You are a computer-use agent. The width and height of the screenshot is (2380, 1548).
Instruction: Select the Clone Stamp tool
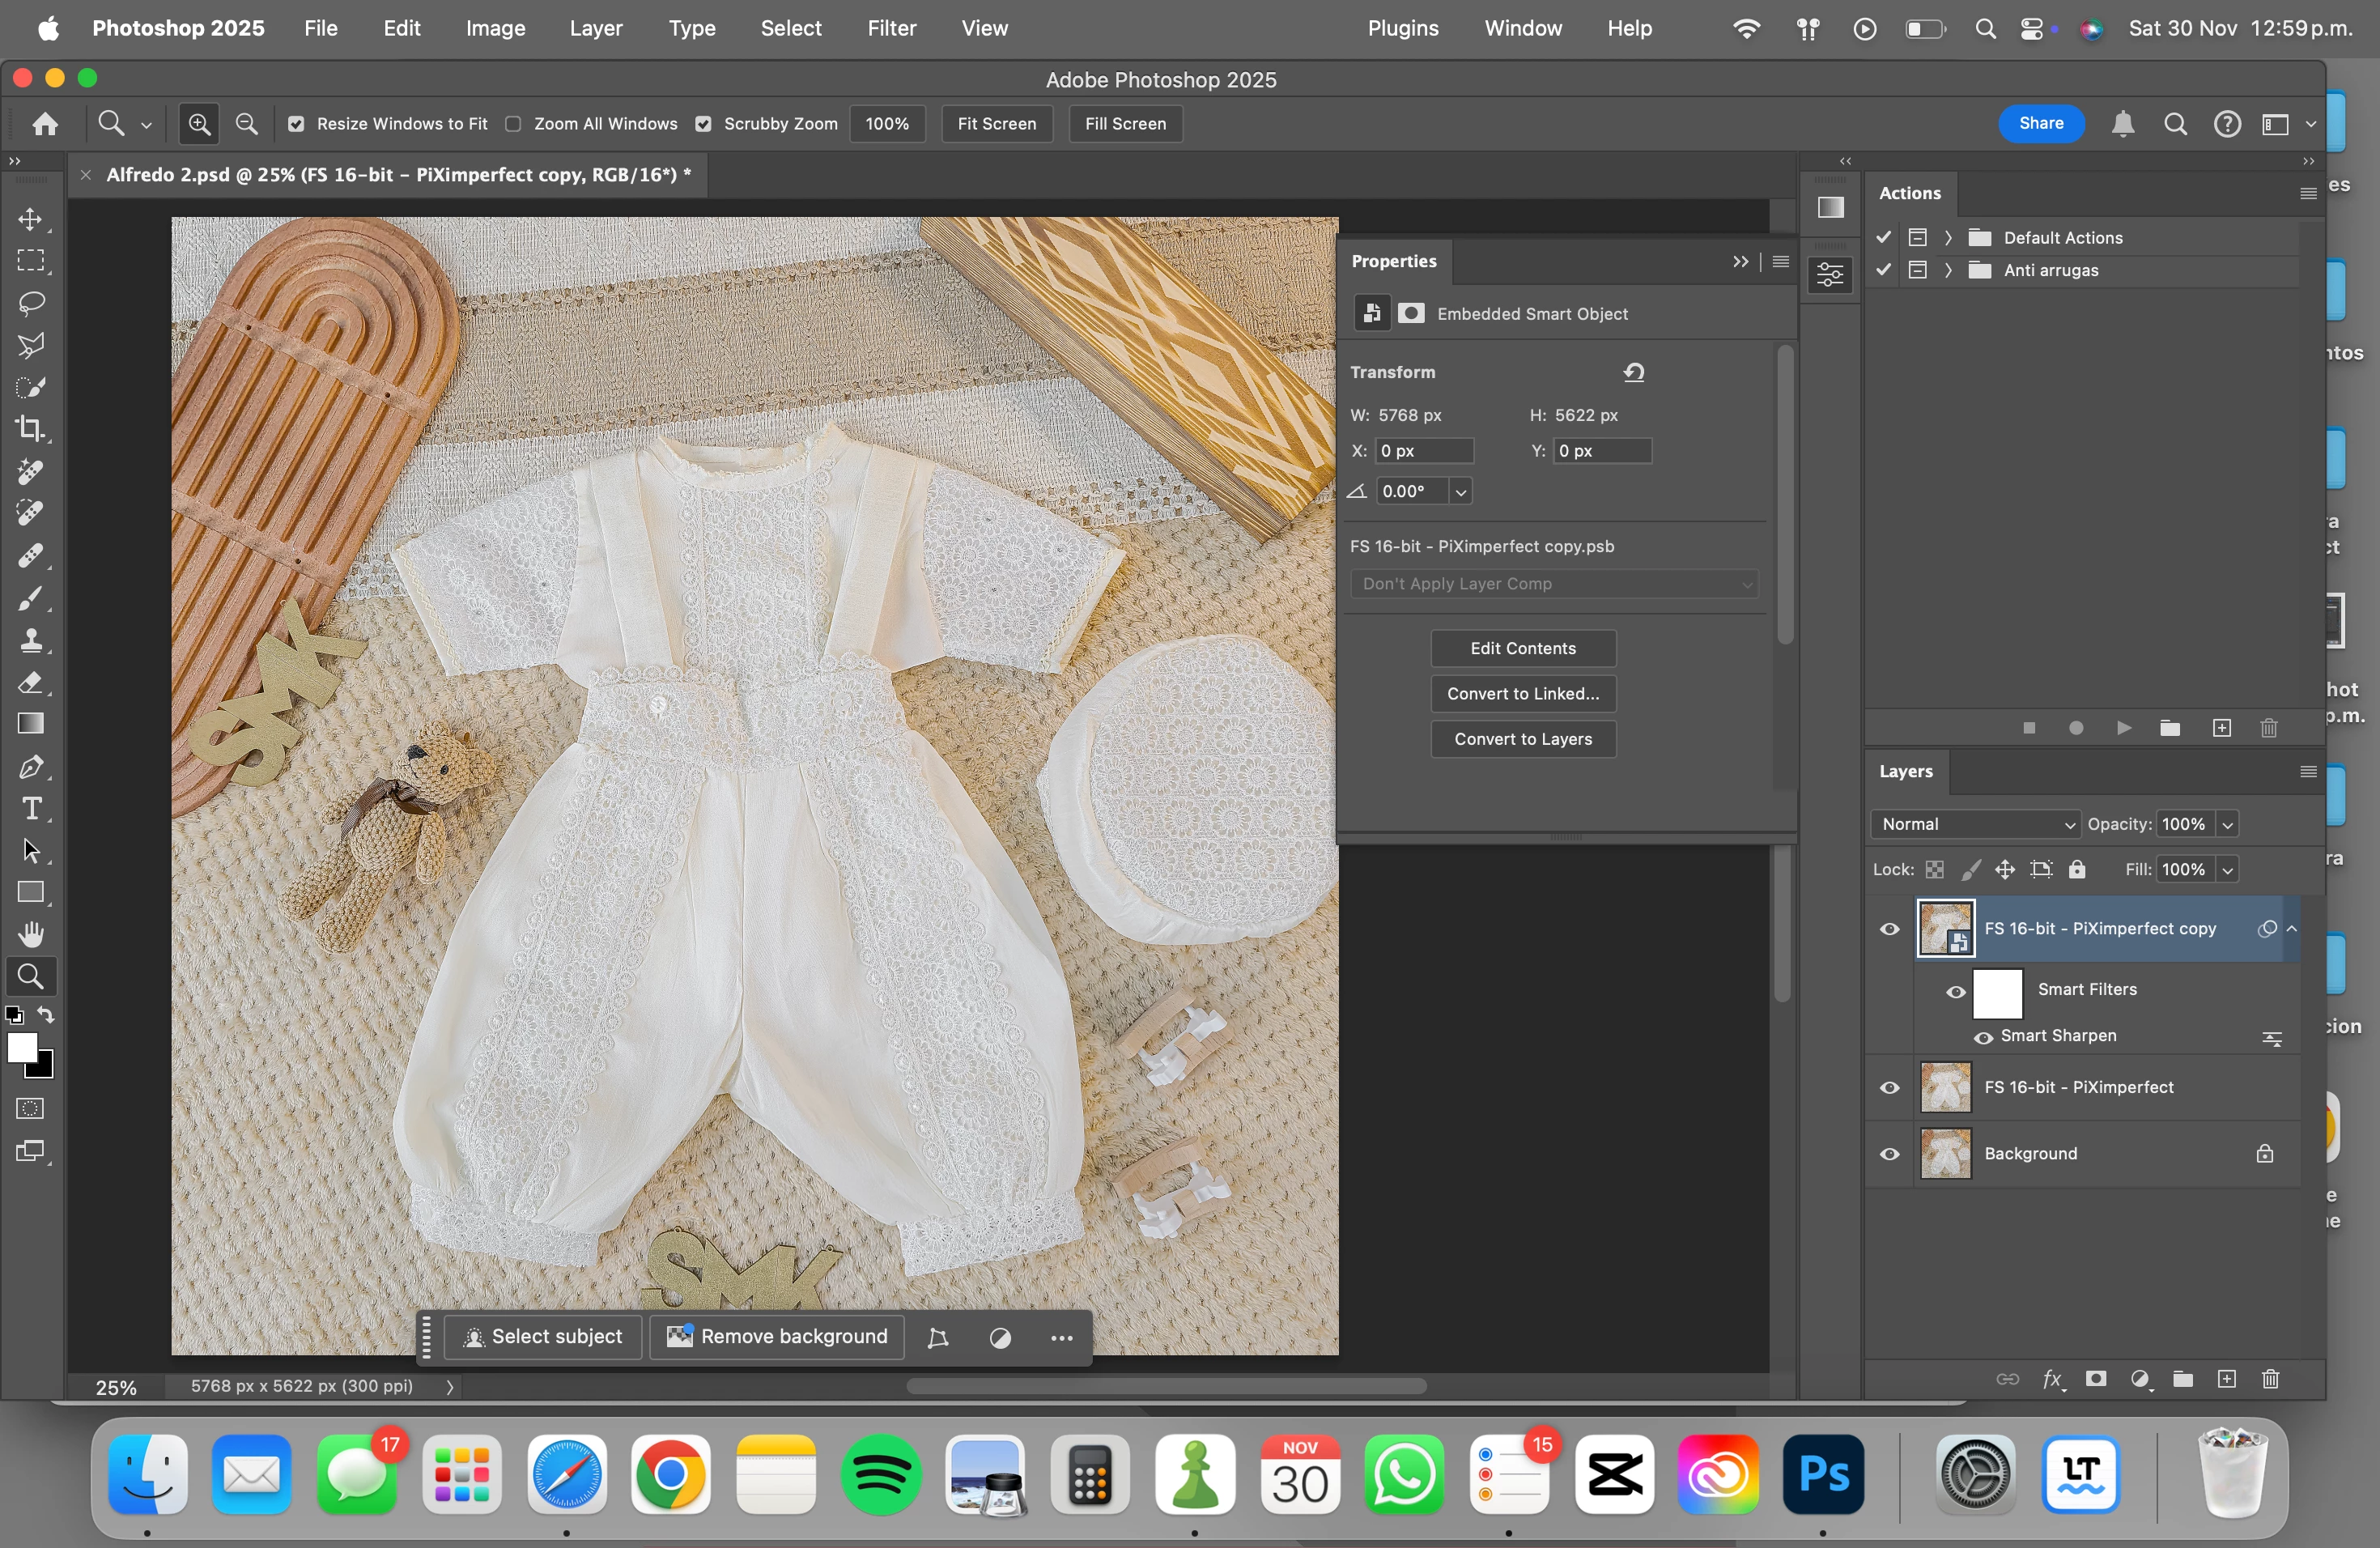(30, 640)
